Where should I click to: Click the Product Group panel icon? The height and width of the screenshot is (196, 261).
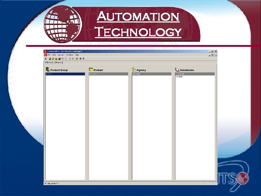47,69
